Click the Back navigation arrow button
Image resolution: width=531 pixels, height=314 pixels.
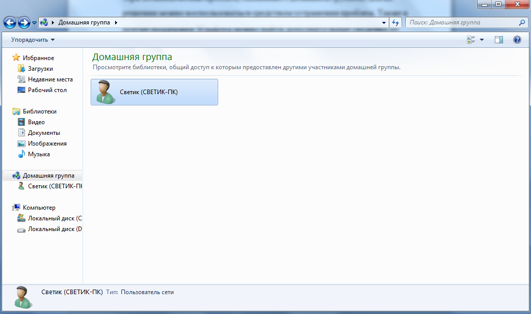[x=10, y=23]
